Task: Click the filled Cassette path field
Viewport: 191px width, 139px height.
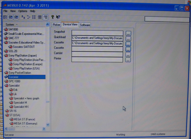Action: pyautogui.click(x=97, y=43)
